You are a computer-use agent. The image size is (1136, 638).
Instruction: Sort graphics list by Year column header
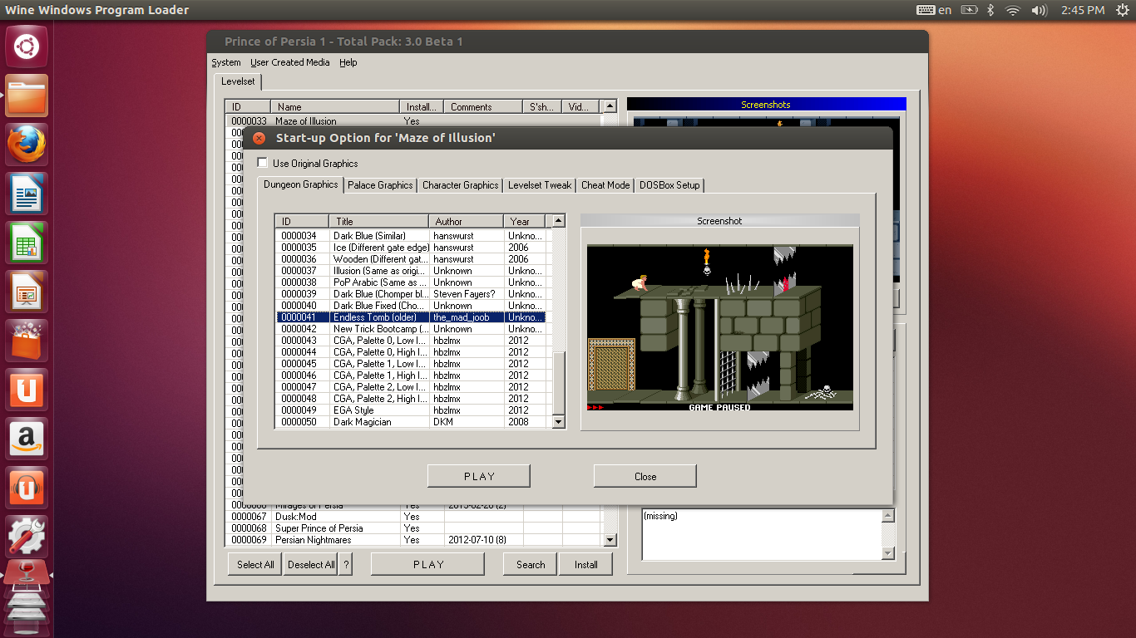pos(525,221)
